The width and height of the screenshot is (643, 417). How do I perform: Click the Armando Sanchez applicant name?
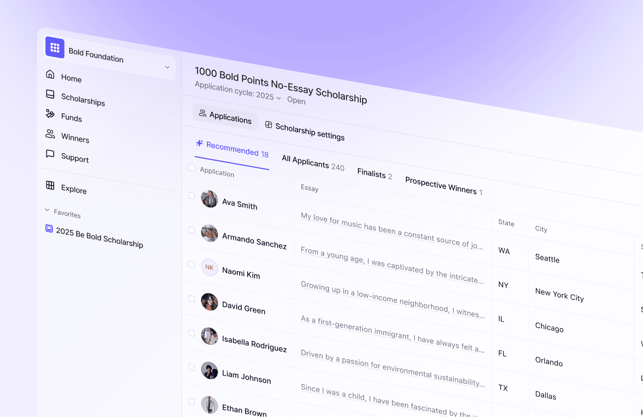point(254,241)
